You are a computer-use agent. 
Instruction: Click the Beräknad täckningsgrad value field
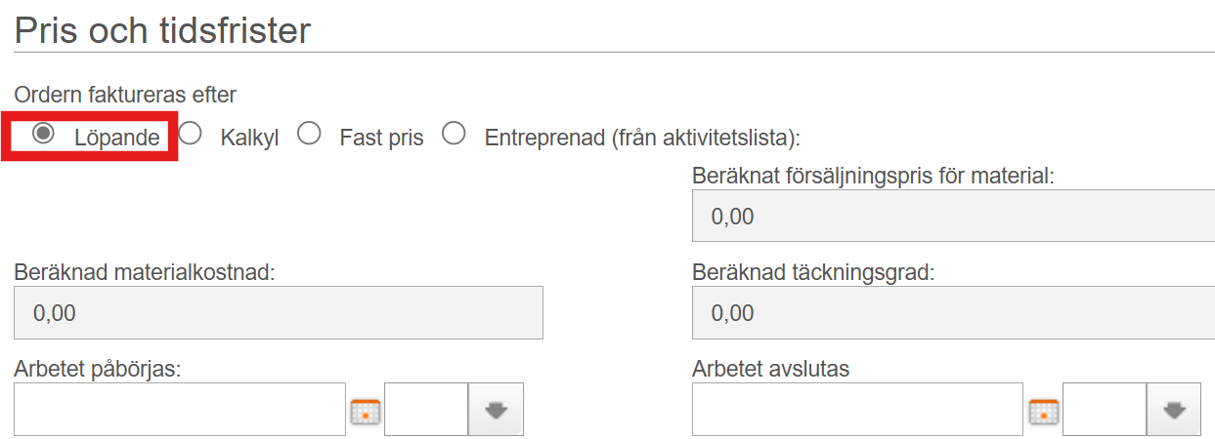953,313
